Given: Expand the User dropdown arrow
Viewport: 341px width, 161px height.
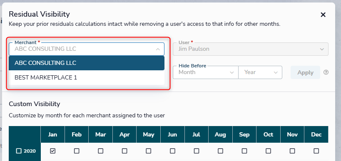Looking at the screenshot, I should (x=322, y=49).
